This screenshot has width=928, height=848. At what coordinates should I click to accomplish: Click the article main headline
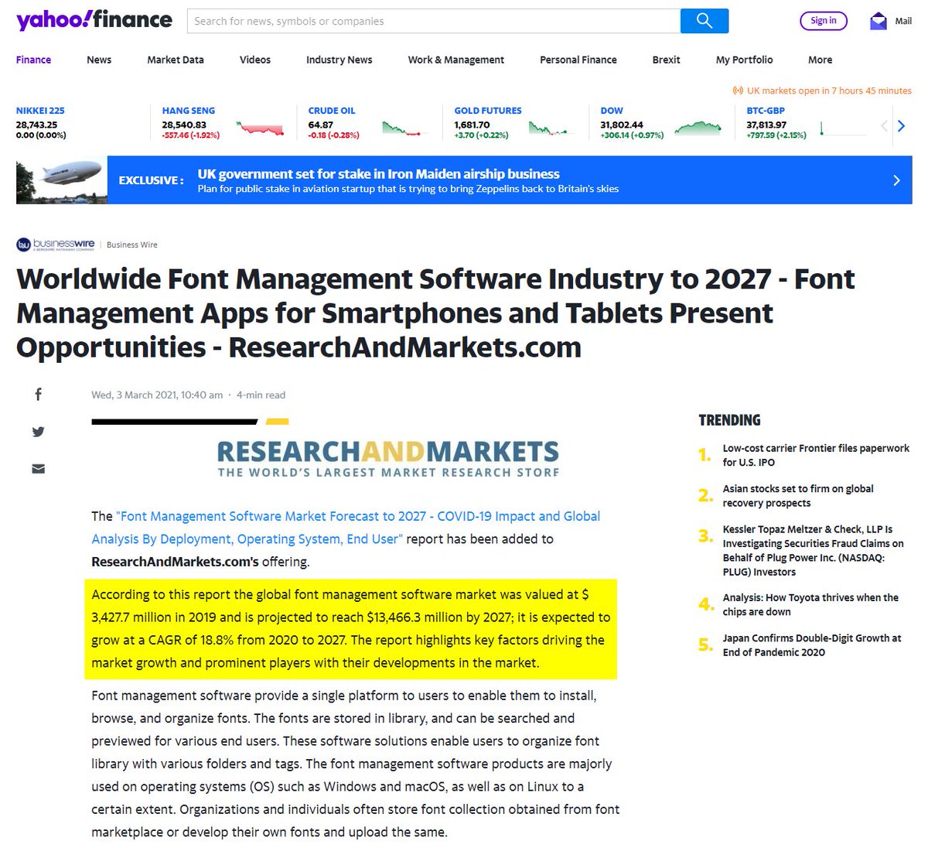[x=435, y=313]
